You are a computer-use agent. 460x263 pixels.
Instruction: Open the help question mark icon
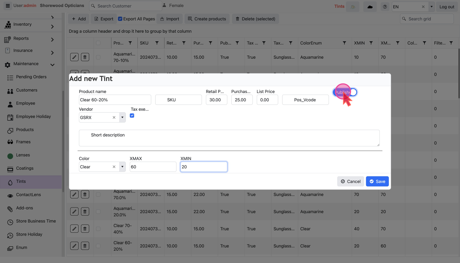point(385,7)
